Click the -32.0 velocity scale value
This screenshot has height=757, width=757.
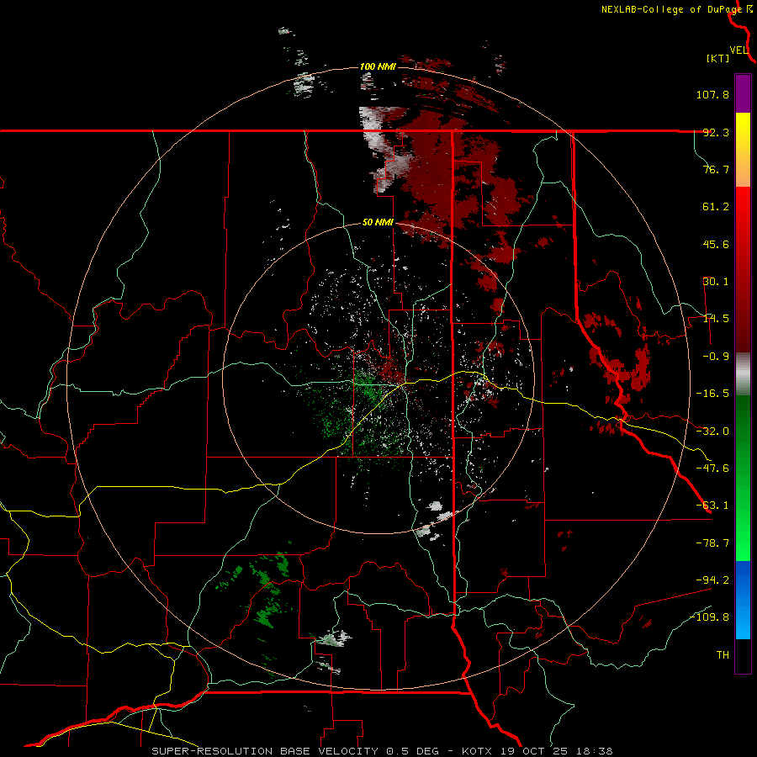pyautogui.click(x=712, y=431)
